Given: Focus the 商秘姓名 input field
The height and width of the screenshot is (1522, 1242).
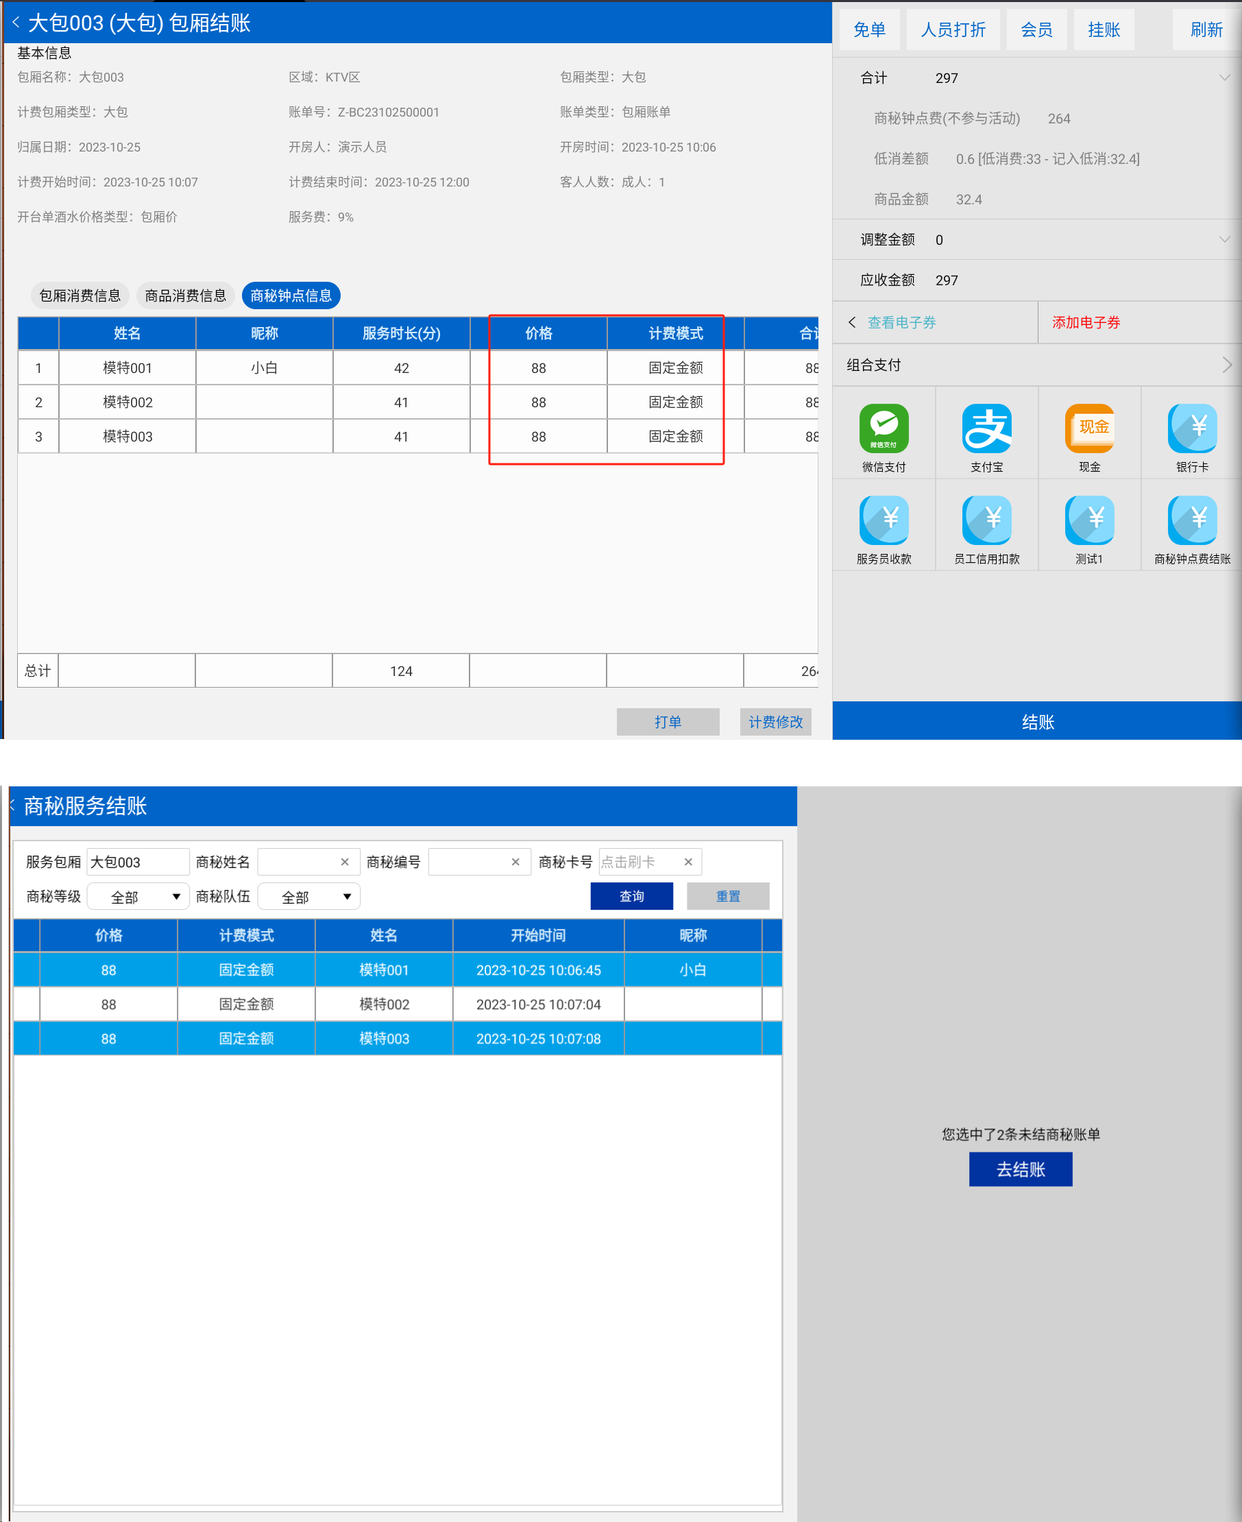Looking at the screenshot, I should [308, 862].
